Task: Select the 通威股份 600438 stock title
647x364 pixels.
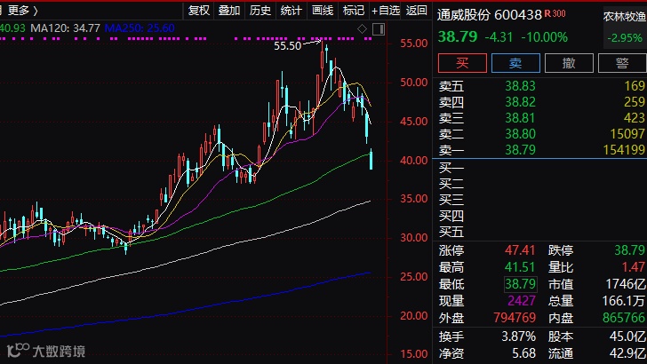Action: click(489, 15)
